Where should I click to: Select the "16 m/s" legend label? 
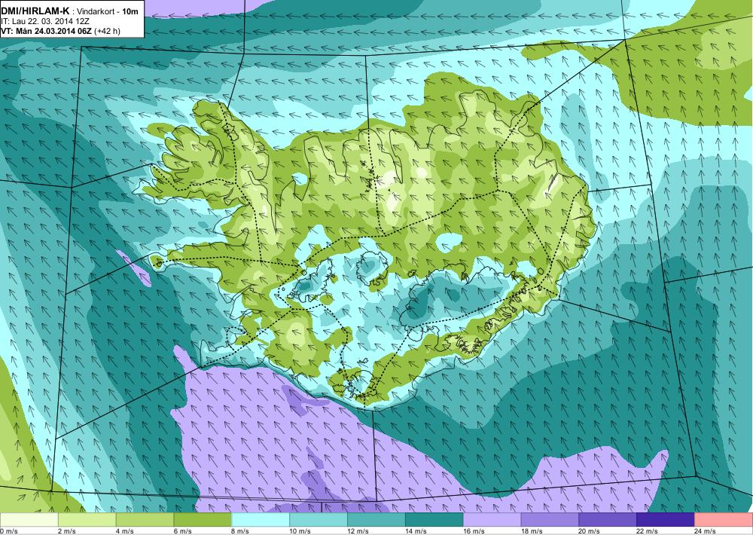(474, 531)
